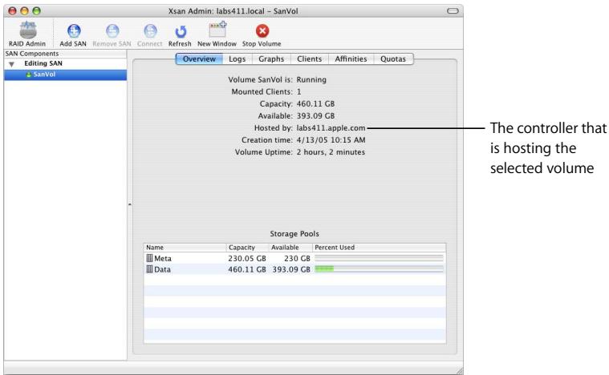Click the SAN Components header
This screenshot has width=609, height=375.
(x=65, y=54)
